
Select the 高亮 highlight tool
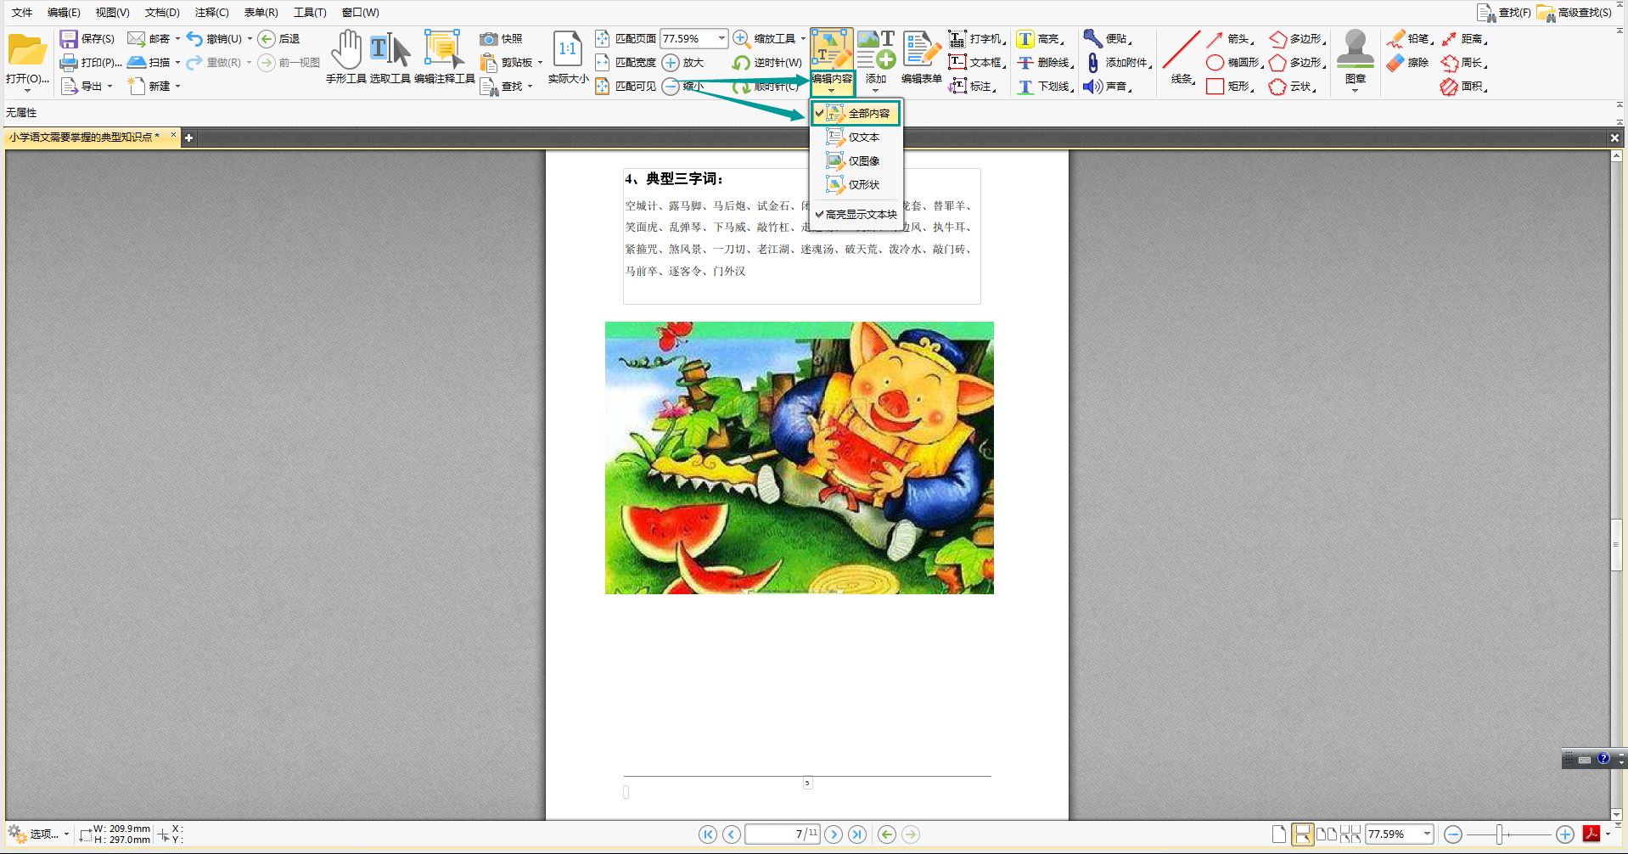pos(1041,39)
